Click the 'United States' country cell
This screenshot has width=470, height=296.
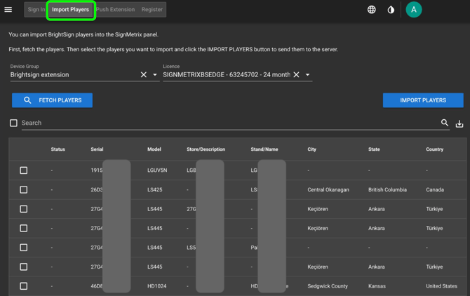441,286
